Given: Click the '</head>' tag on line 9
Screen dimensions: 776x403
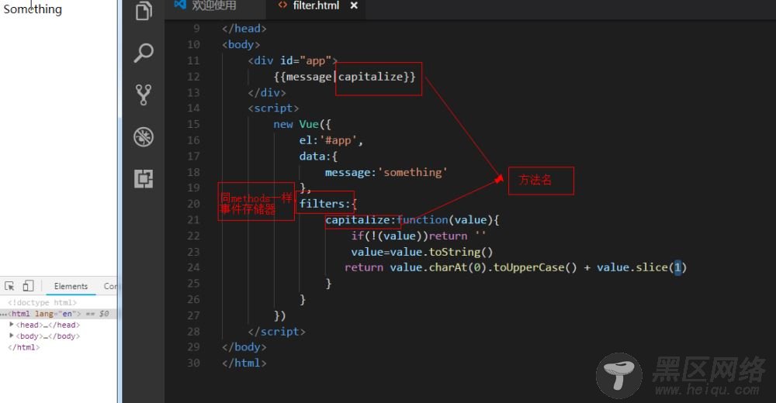Looking at the screenshot, I should (244, 29).
